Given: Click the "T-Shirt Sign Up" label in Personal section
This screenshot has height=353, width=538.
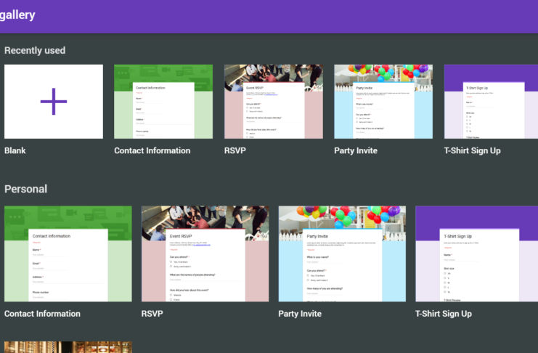Looking at the screenshot, I should (444, 314).
